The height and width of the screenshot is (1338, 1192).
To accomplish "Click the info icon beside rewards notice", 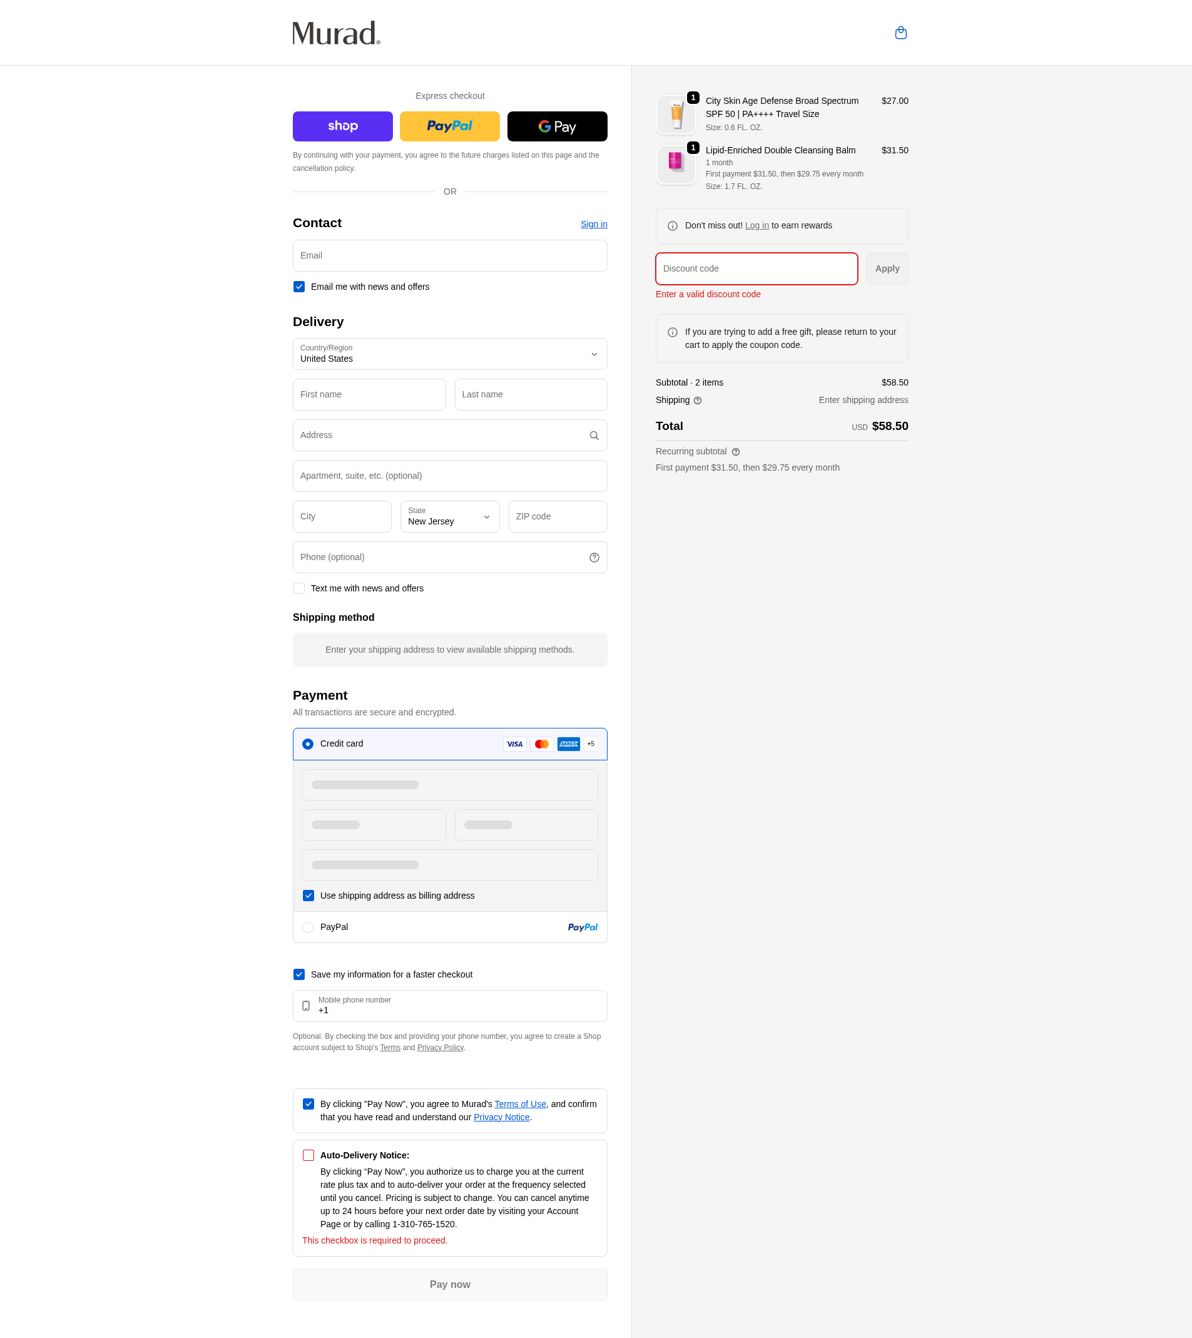I will tap(673, 226).
